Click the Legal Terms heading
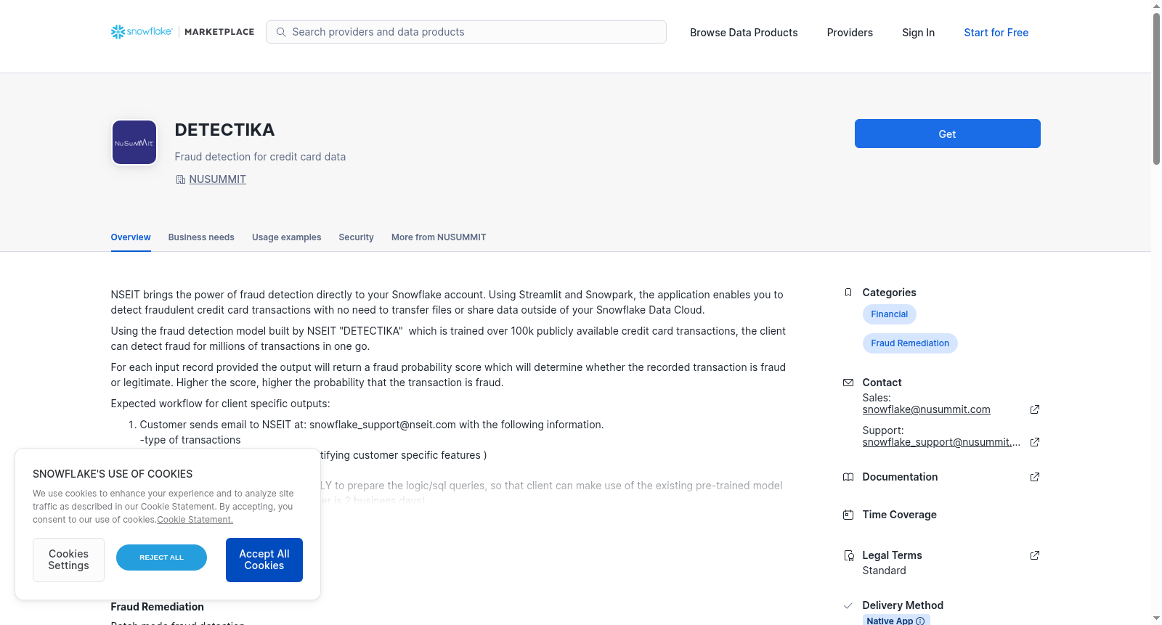 (x=892, y=555)
